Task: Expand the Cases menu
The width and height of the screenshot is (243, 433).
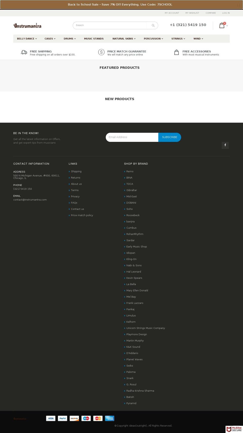Action: pyautogui.click(x=50, y=39)
